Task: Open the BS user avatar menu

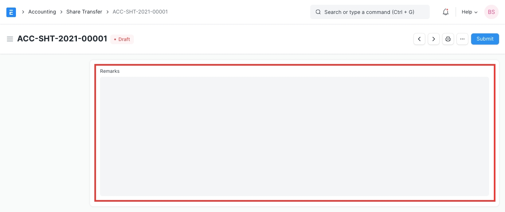Action: click(x=491, y=12)
